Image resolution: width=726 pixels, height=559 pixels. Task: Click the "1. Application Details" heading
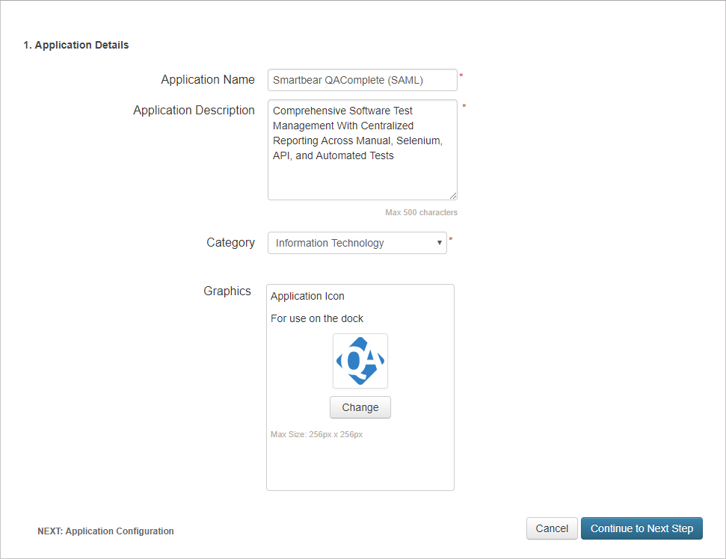tap(76, 46)
